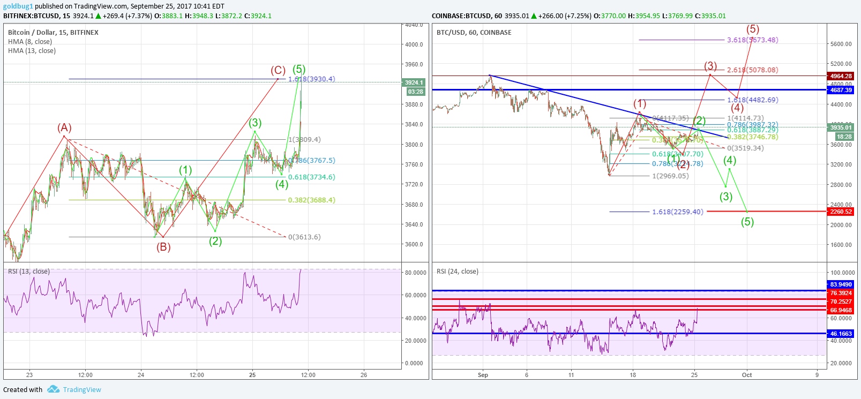Select the 'Bitcoin / Dollar, 15, BITFINEX' chart title
The height and width of the screenshot is (399, 861).
53,32
